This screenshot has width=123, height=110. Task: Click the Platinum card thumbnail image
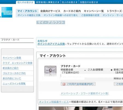click(50, 71)
